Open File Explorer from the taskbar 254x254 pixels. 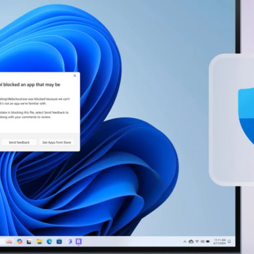(x=39, y=242)
